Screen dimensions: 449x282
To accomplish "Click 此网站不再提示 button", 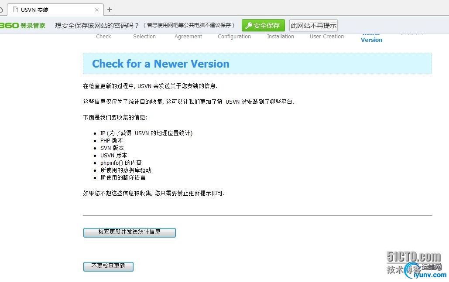I will [x=313, y=25].
